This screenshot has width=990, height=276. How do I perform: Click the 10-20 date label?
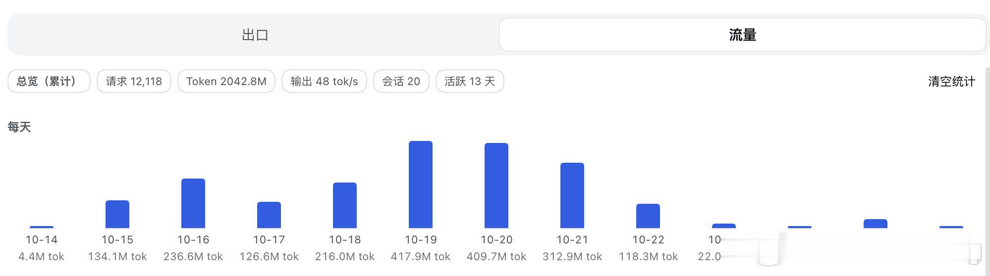pos(496,240)
